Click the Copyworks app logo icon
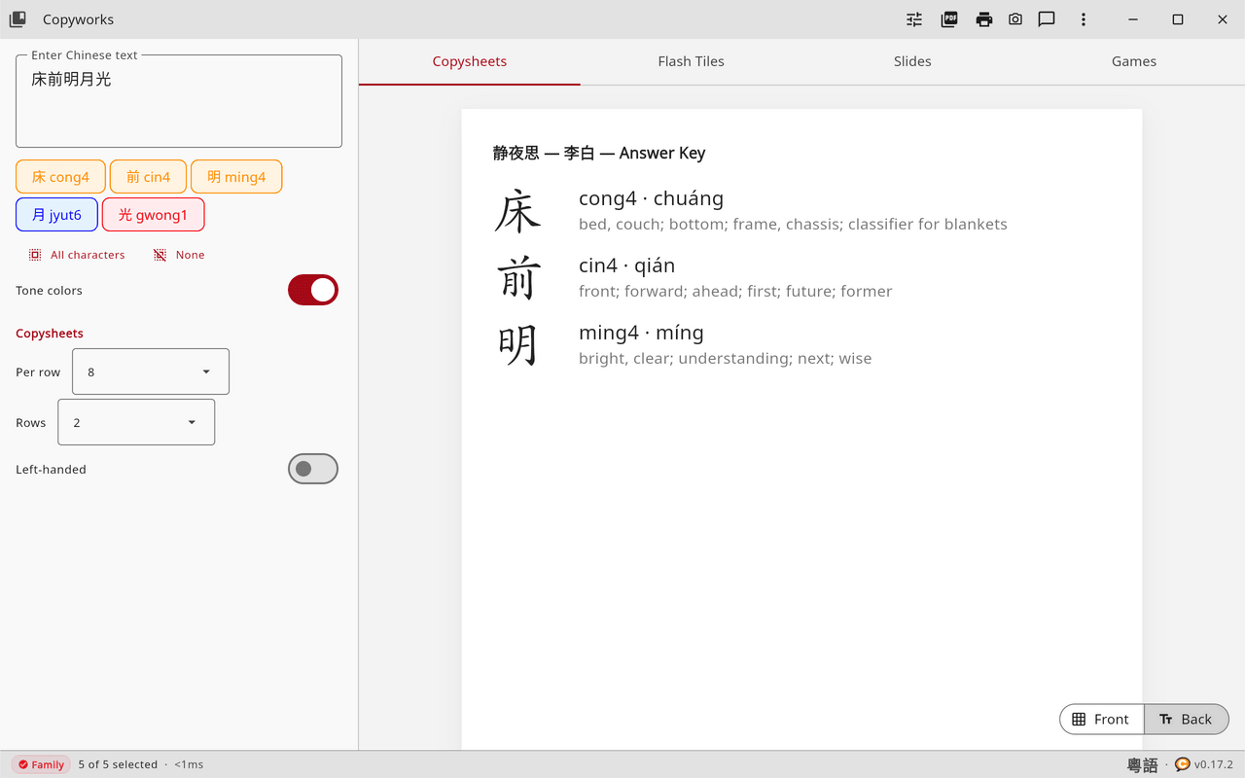This screenshot has width=1245, height=778. (18, 19)
